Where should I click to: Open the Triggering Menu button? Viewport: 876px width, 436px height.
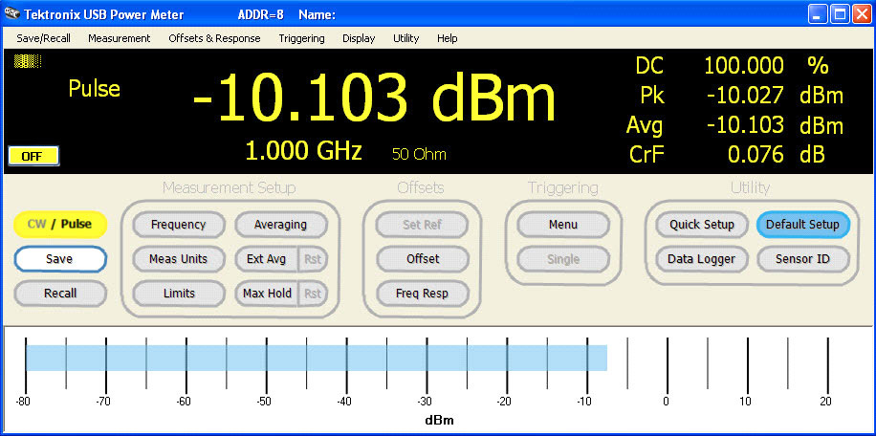563,225
